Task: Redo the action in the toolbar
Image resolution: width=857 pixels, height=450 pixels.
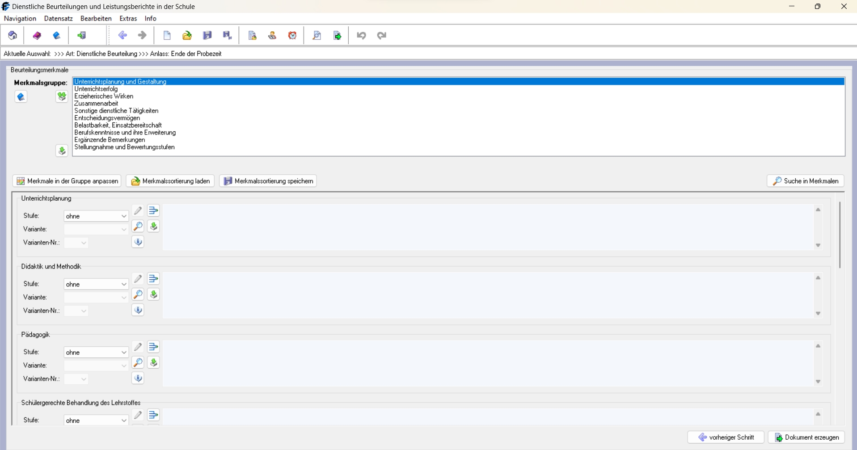Action: pos(381,35)
